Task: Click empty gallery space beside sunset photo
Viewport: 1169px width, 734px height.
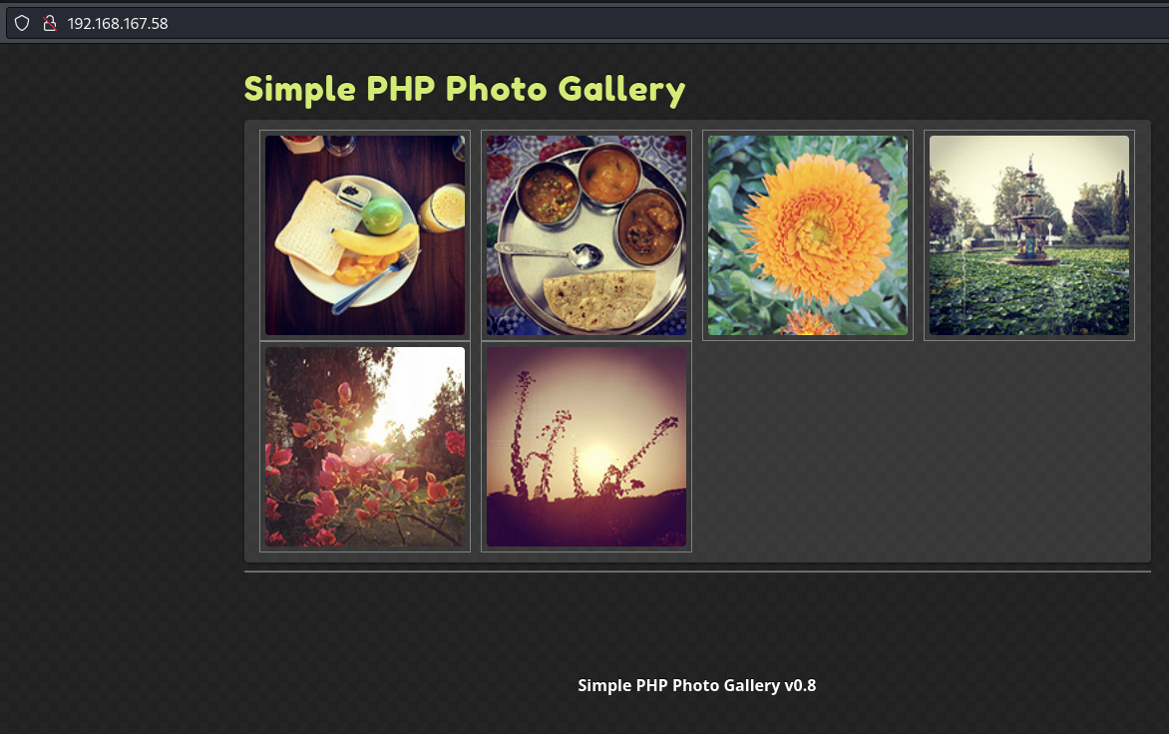Action: [x=921, y=447]
